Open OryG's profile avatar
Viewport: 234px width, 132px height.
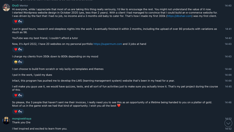(6, 7)
